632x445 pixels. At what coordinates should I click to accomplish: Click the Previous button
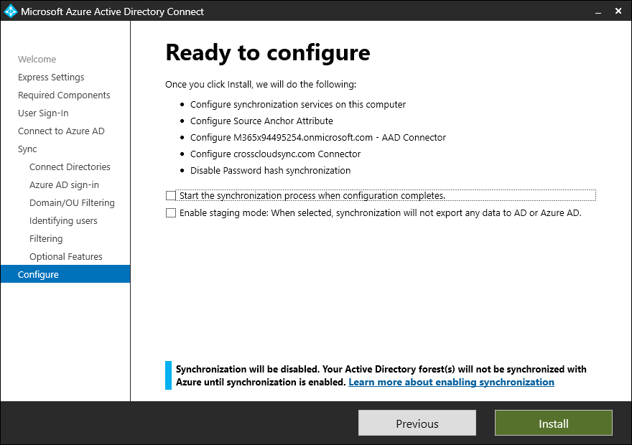coord(417,423)
